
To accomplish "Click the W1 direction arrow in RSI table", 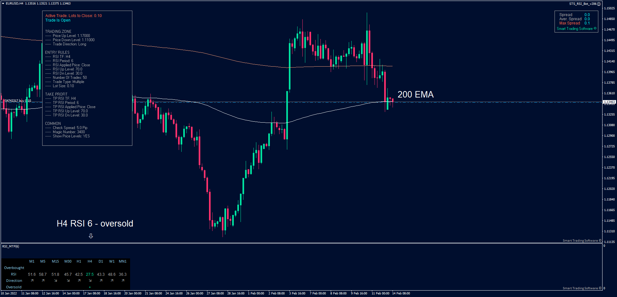I will point(112,281).
